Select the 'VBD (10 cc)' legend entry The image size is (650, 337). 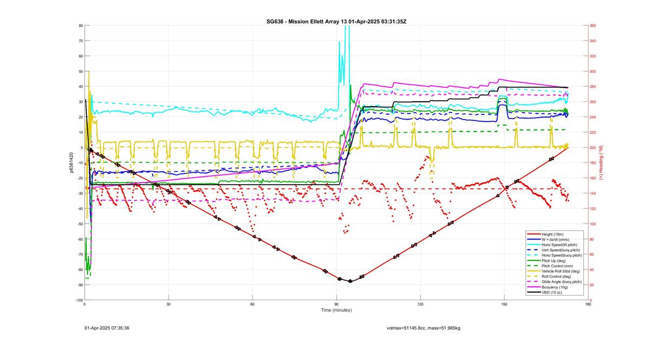point(552,292)
